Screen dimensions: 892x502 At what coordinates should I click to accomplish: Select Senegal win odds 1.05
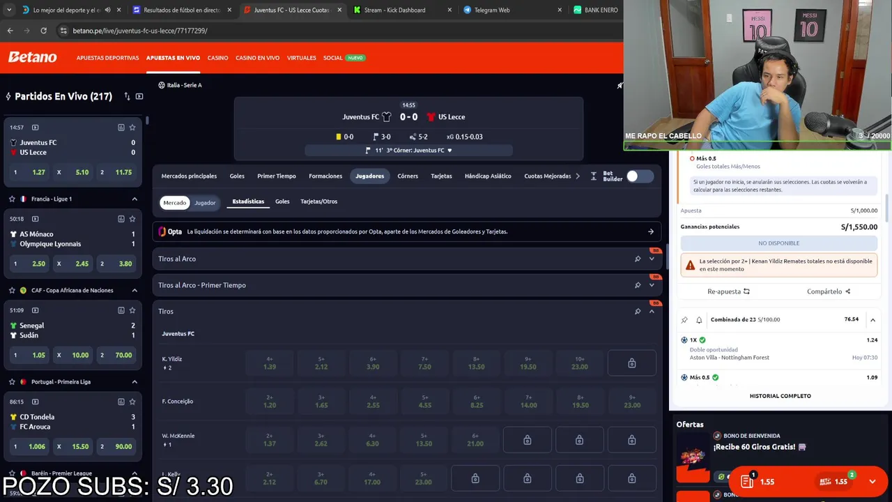pos(30,355)
